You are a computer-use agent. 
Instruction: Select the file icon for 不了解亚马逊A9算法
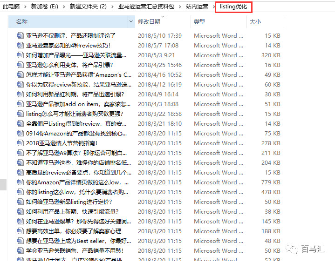tap(20, 153)
